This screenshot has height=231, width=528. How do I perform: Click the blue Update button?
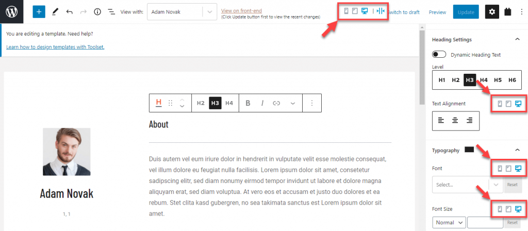point(466,11)
